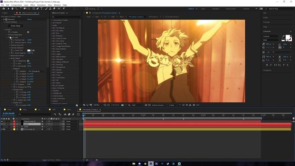
Task: Switch to the Project panel tab
Action: coord(5,13)
